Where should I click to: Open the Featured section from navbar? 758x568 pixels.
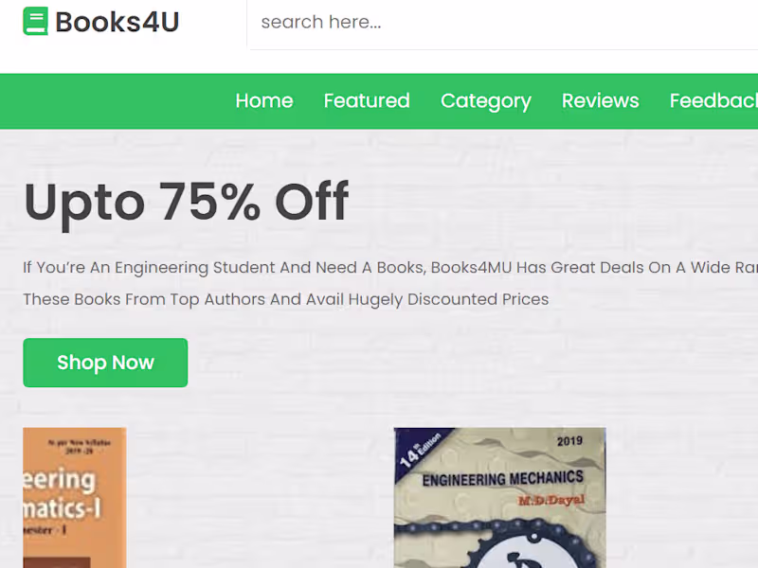[x=367, y=100]
